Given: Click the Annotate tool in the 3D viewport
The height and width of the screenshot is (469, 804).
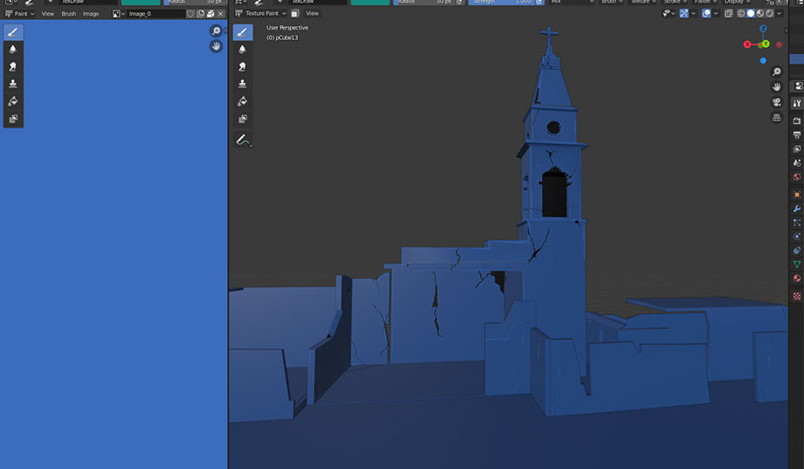Looking at the screenshot, I should click(243, 140).
